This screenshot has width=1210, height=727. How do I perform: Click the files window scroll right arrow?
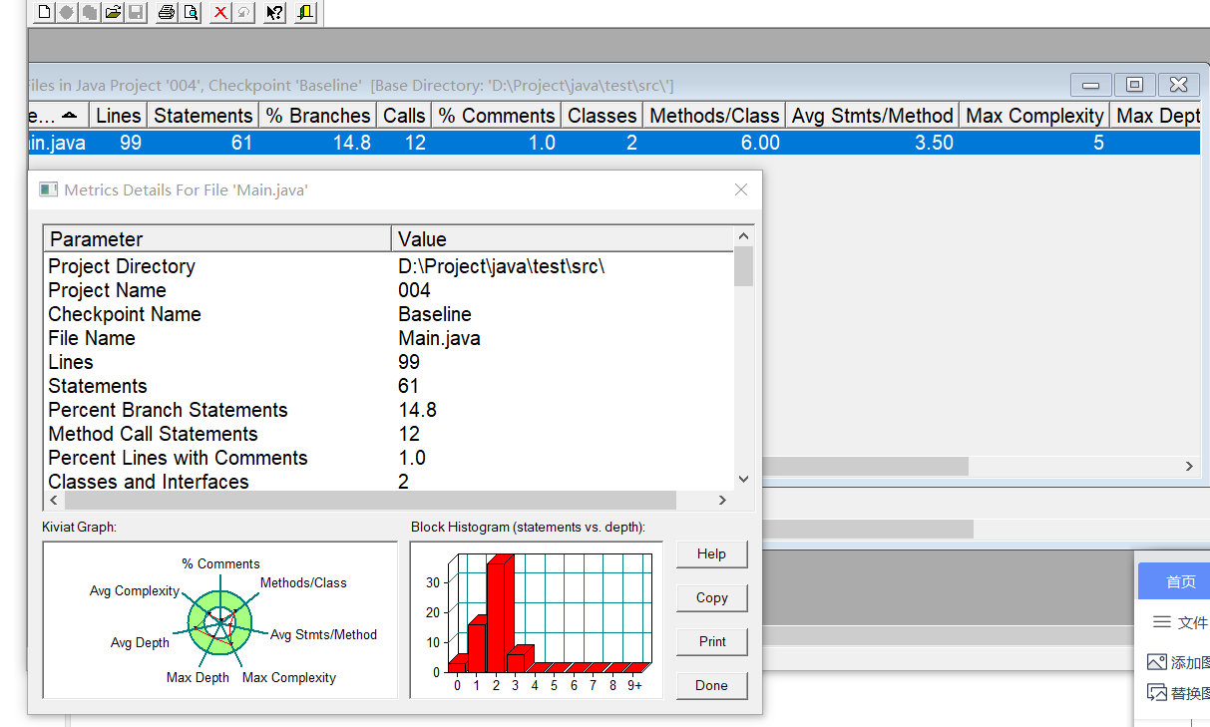[x=1189, y=466]
